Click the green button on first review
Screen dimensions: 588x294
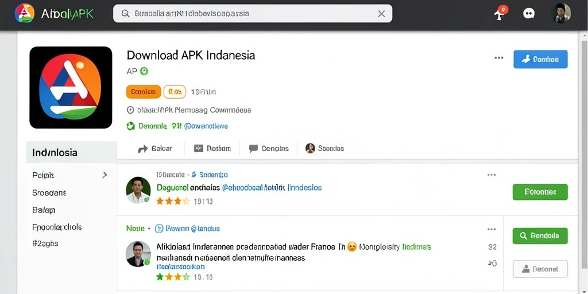click(540, 192)
